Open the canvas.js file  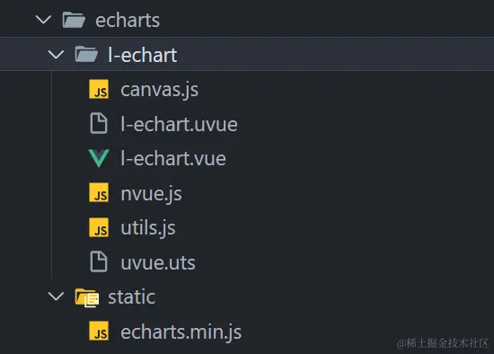[159, 90]
